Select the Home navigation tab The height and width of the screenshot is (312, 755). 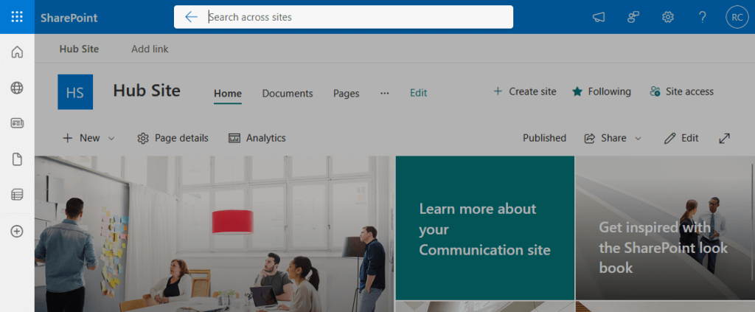[x=228, y=94]
